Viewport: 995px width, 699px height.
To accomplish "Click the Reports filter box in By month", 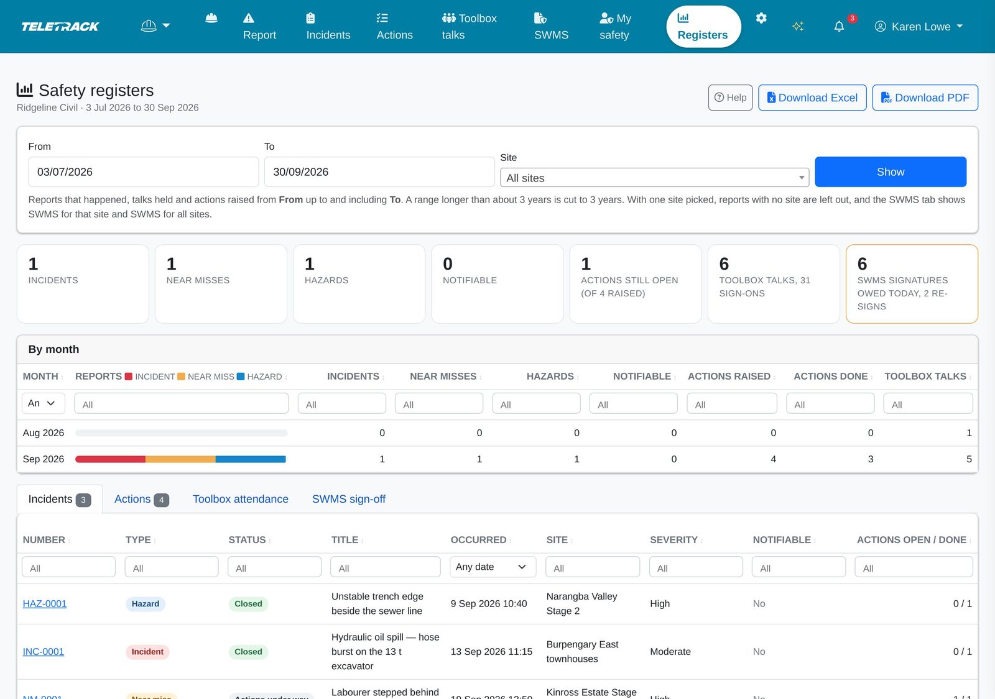I will tap(182, 404).
